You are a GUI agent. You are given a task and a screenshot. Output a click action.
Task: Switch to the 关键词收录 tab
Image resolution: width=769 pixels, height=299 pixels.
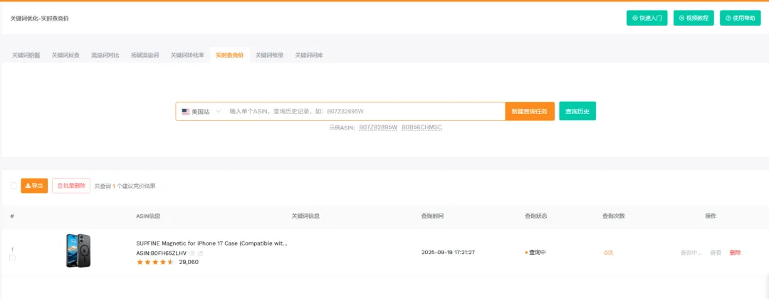pyautogui.click(x=269, y=56)
